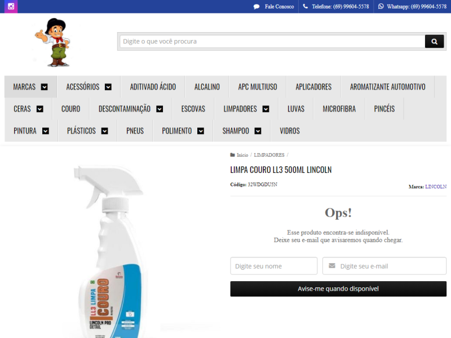Select PNEUS category
This screenshot has height=338, width=451.
(x=135, y=131)
